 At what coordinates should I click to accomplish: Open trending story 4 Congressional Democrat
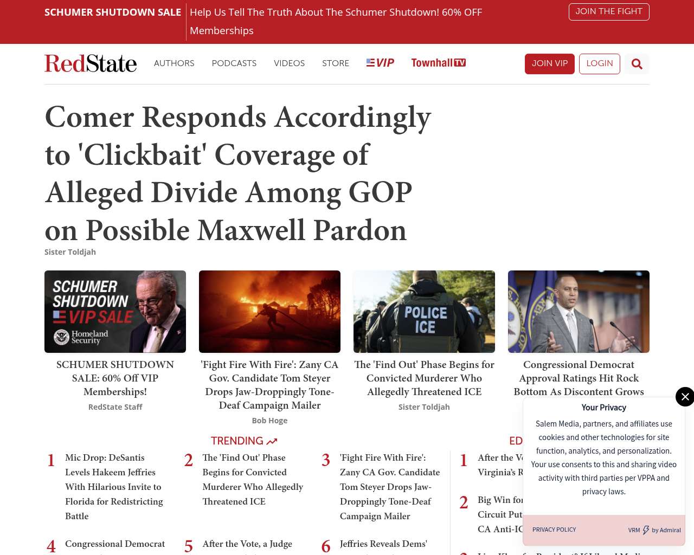[115, 545]
